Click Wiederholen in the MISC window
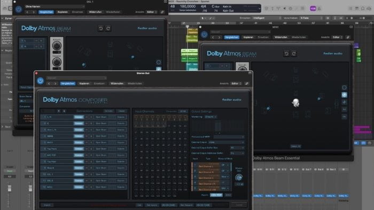Viewport: 374px width, 210px height. click(x=299, y=37)
